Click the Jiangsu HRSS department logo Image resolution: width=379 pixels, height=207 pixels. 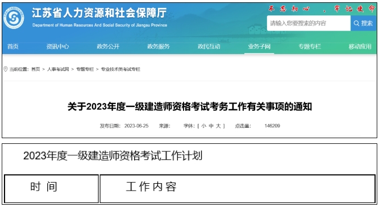click(14, 18)
